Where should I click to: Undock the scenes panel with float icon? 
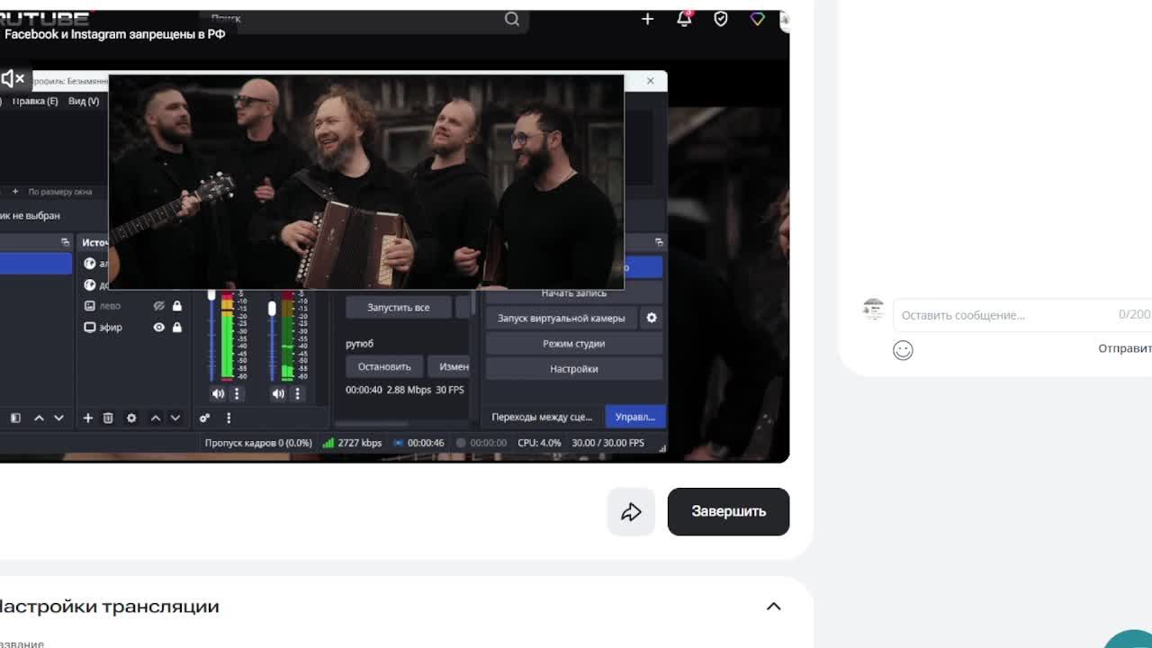coord(65,242)
